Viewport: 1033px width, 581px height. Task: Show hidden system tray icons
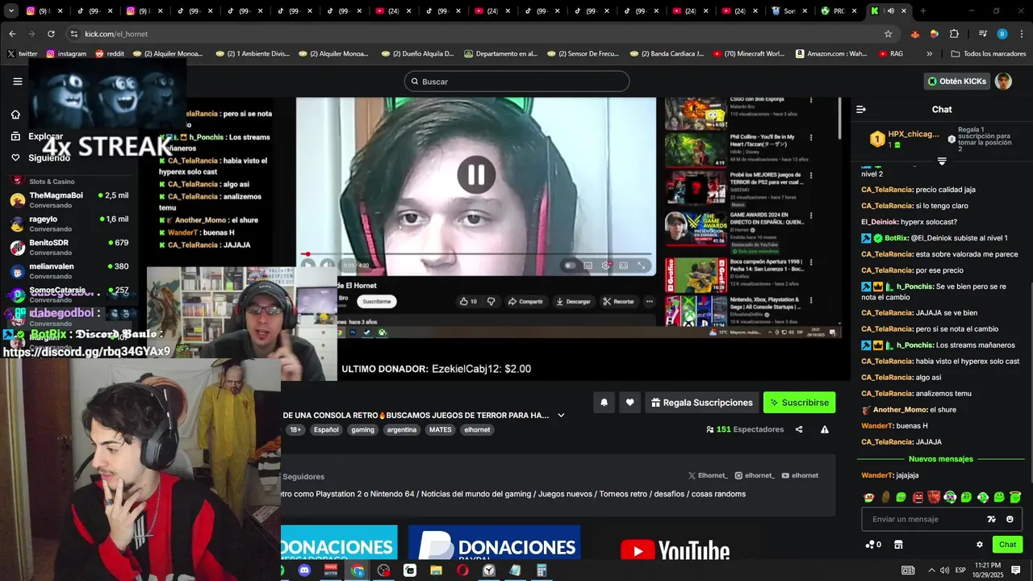point(931,571)
